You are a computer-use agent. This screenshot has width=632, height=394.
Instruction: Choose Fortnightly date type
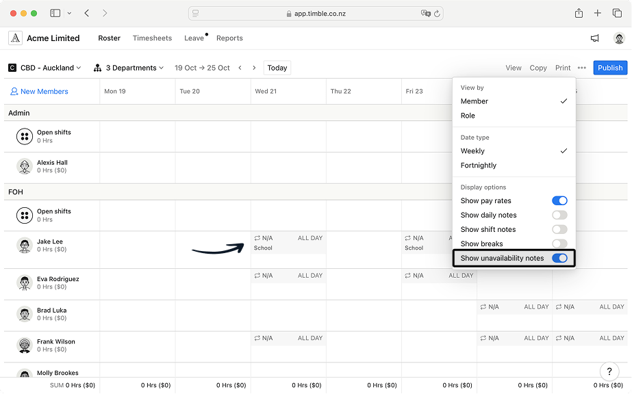pyautogui.click(x=514, y=166)
